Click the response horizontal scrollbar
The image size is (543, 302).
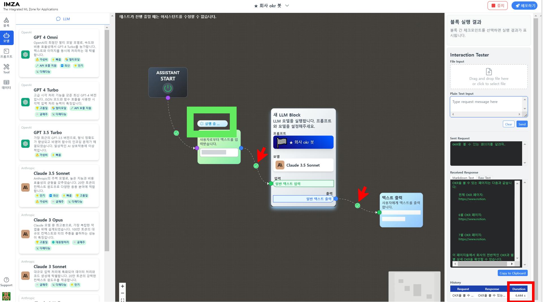coord(482,264)
